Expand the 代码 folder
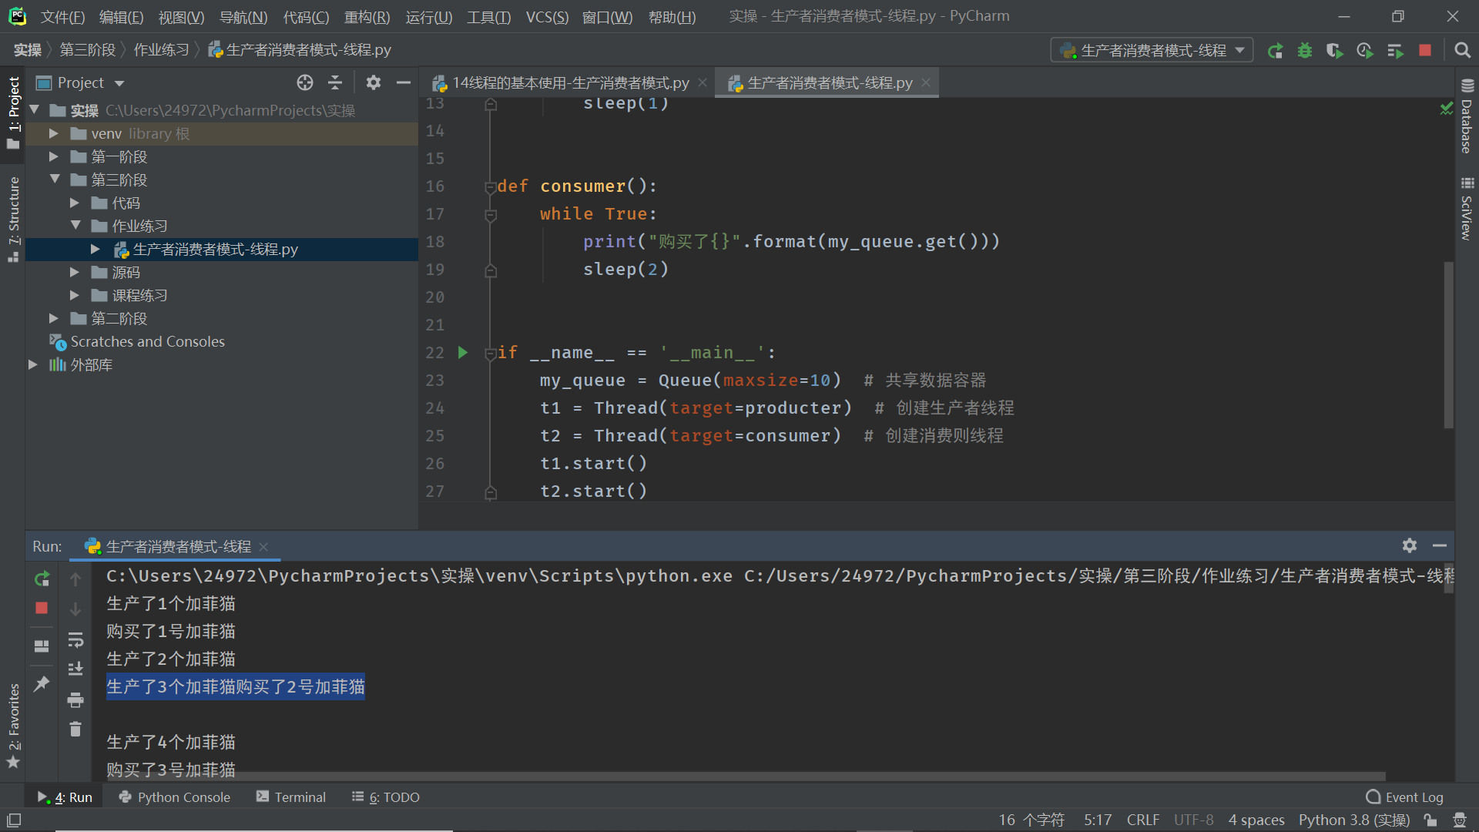This screenshot has width=1479, height=832. (x=75, y=203)
